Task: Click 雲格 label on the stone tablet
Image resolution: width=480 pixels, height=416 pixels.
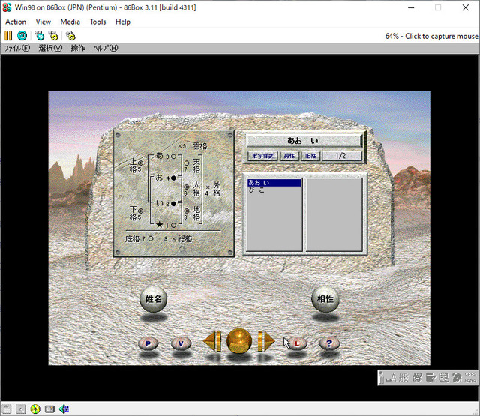Action: (200, 146)
